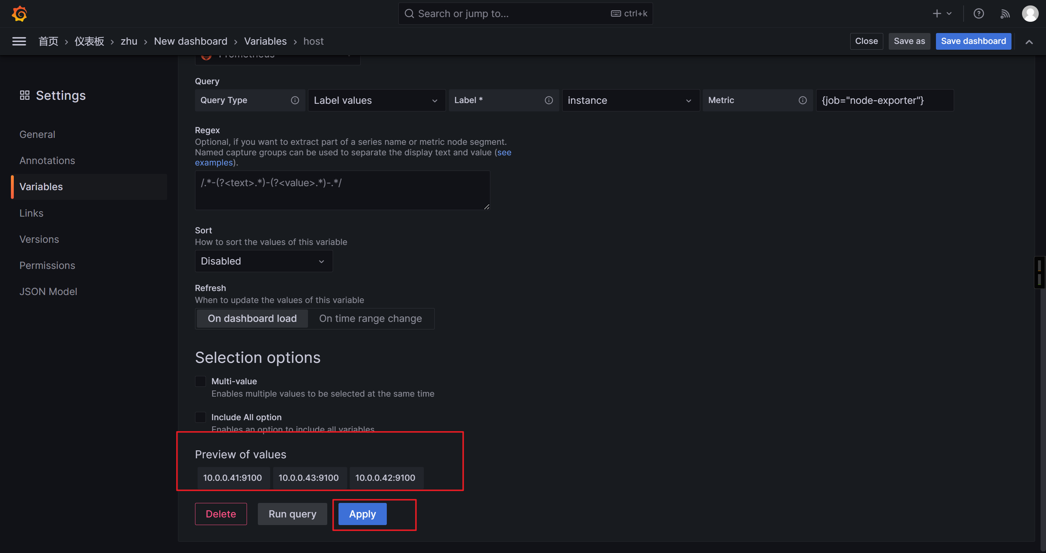Expand the instance label dropdown

coord(630,100)
